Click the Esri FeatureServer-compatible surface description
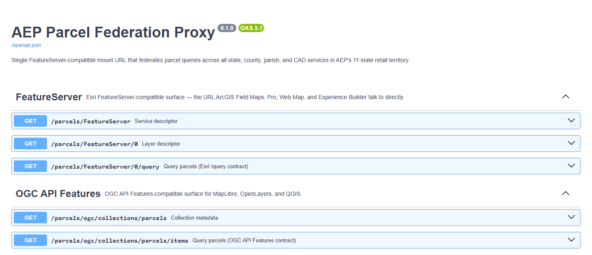The image size is (592, 255). click(x=245, y=97)
